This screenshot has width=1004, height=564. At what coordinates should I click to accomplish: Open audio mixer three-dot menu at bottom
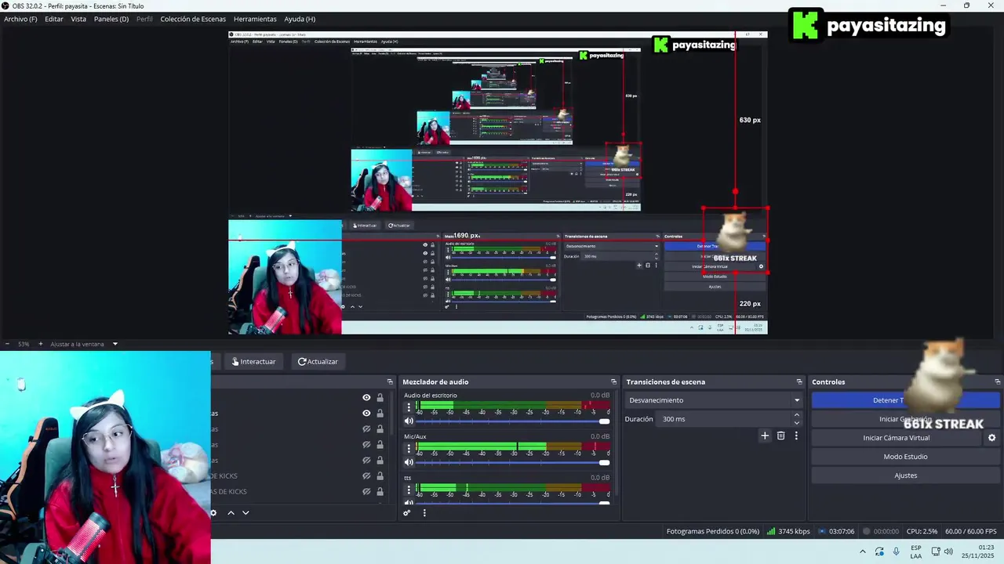point(424,513)
